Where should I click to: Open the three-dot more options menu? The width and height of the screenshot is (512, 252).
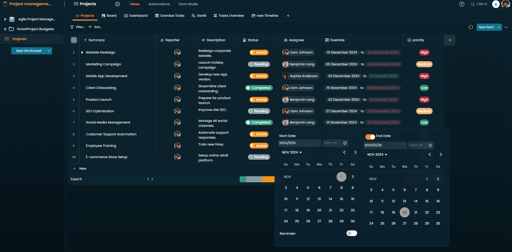506,27
